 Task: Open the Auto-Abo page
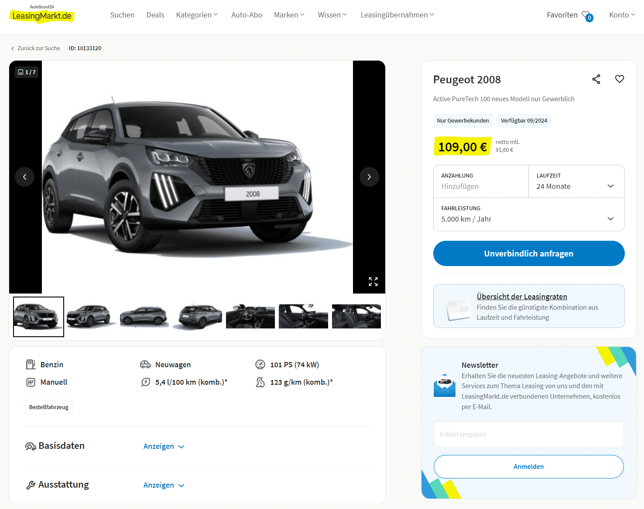pyautogui.click(x=247, y=15)
